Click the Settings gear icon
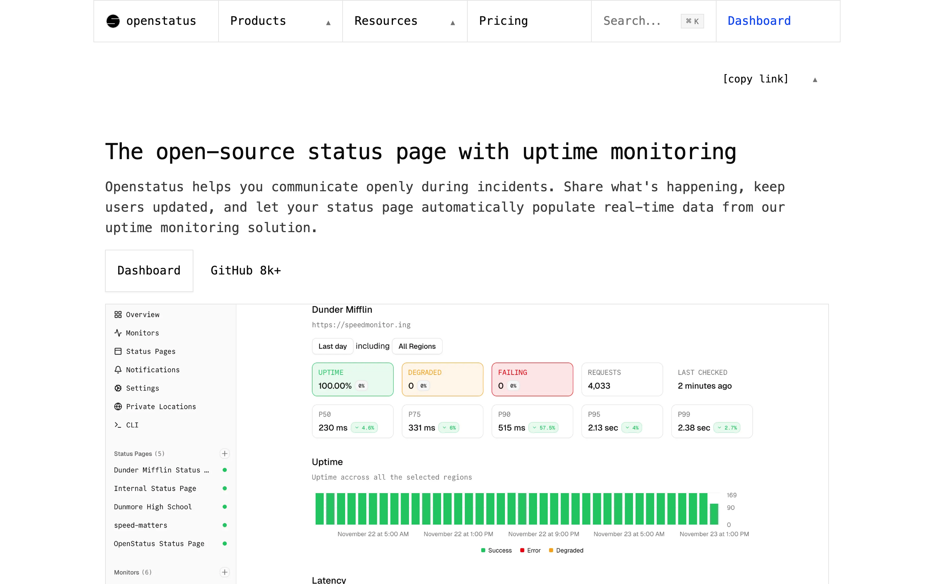 (x=118, y=388)
